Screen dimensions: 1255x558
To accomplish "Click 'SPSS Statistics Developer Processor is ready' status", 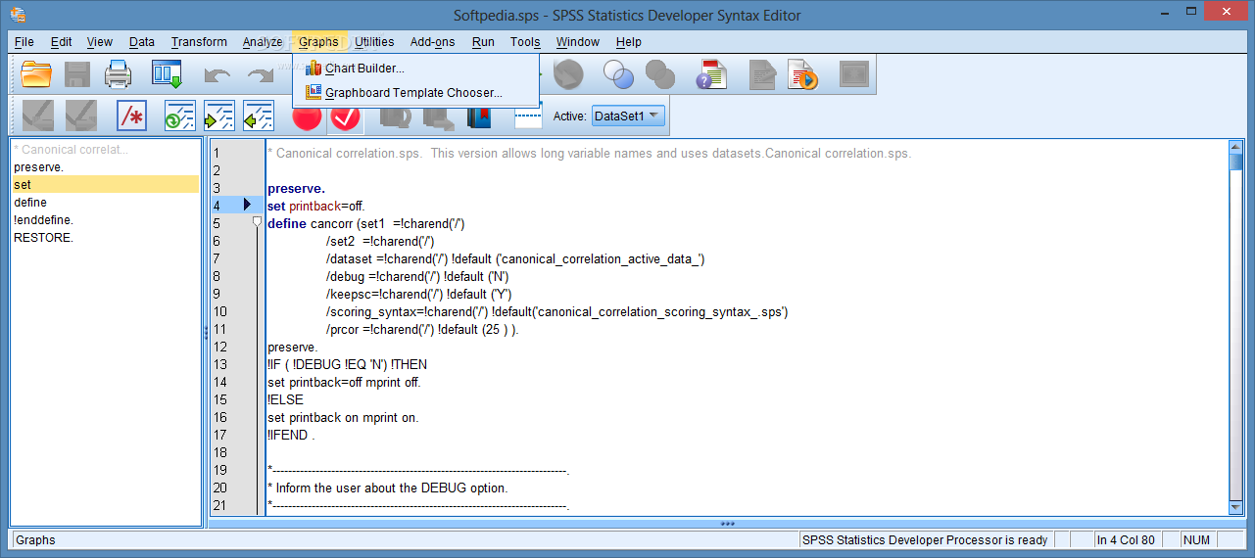I will 925,539.
